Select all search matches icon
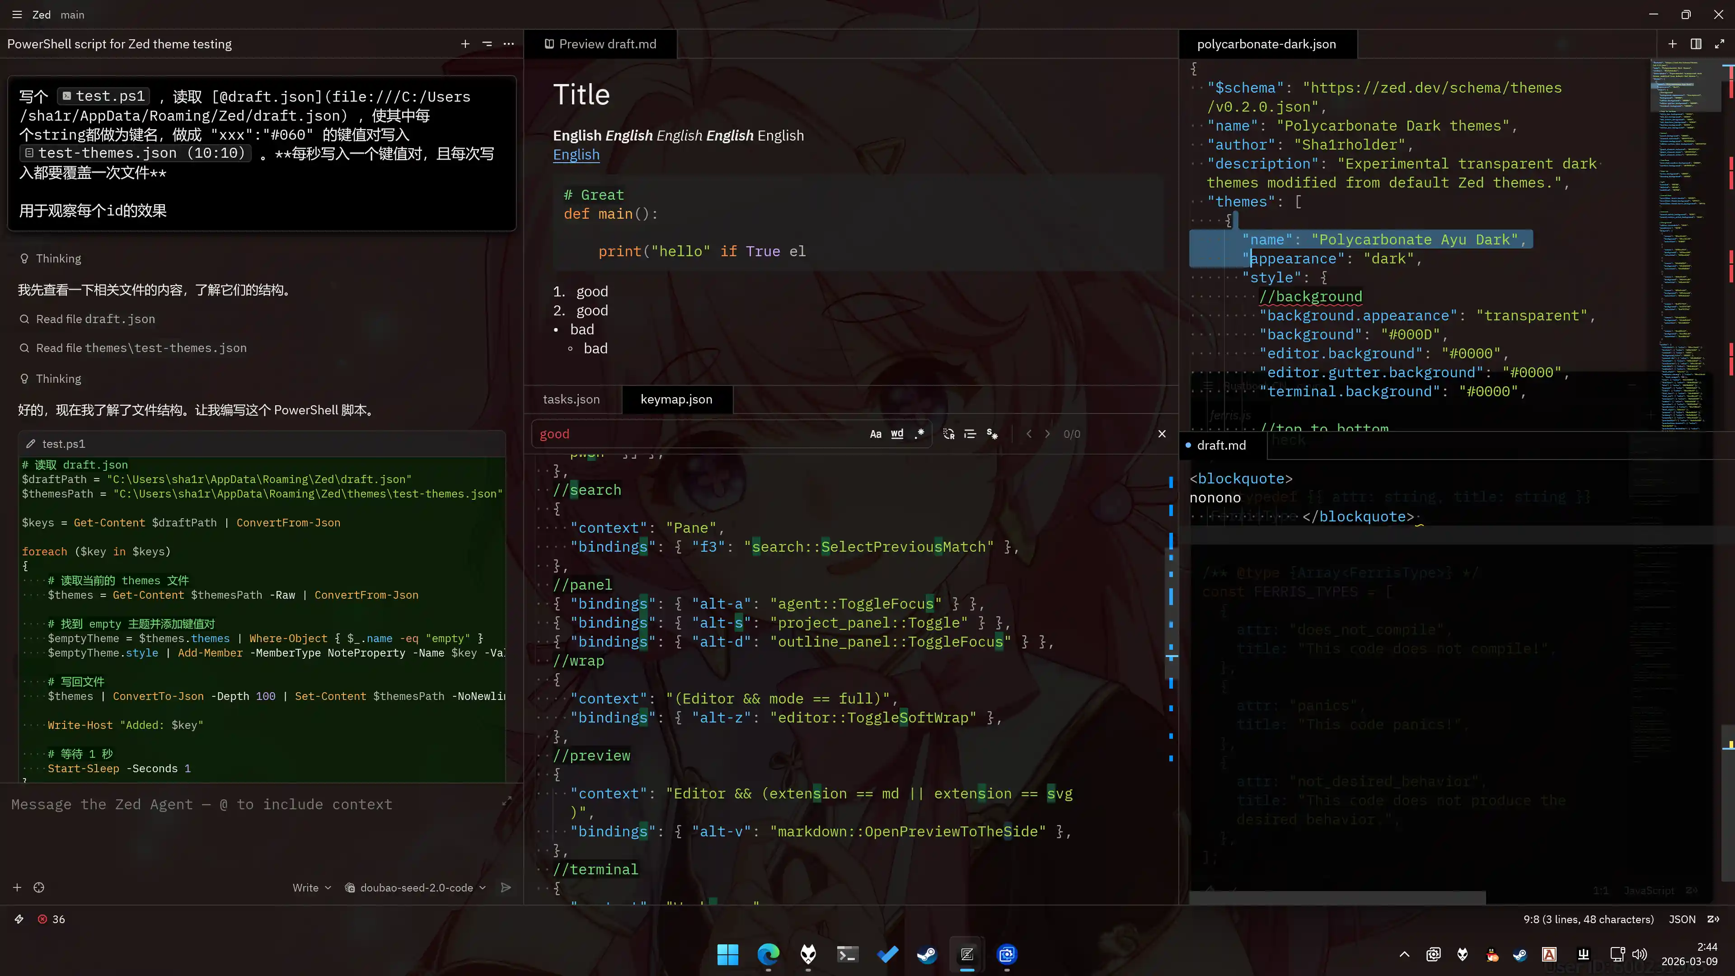This screenshot has width=1735, height=976. (992, 434)
